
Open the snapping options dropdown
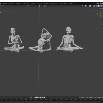[x=42, y=6]
